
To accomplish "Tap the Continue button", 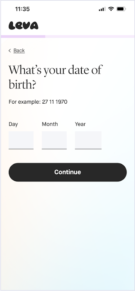I will [x=68, y=172].
